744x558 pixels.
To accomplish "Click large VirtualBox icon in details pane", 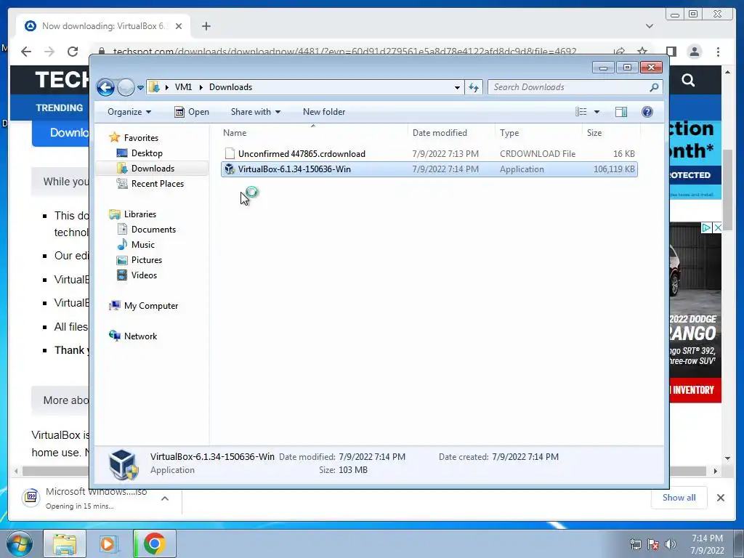I will click(x=123, y=464).
